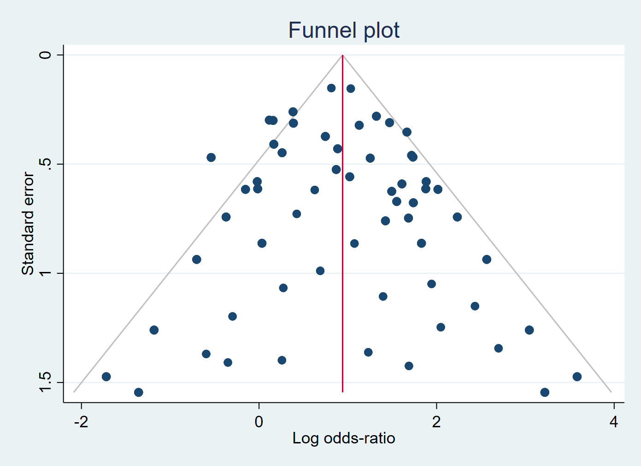This screenshot has height=466, width=641.
Task: Click the red vertical pooled-estimate line
Action: [x=342, y=300]
